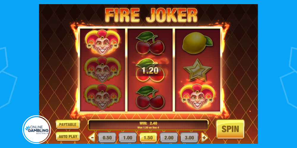Open the Paytable

tap(68, 124)
